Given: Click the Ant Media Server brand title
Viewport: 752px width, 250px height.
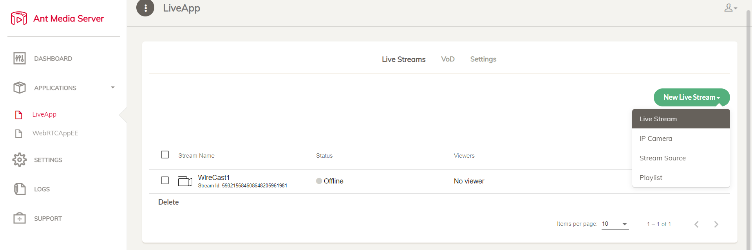Looking at the screenshot, I should point(69,18).
